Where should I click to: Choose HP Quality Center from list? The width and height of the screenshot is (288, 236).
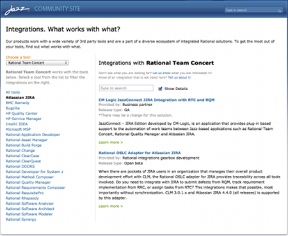coord(22,113)
